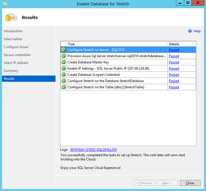206x191 pixels.
Task: Open the 20161624-121652-SQL2016.LOG log file link
Action: coord(93,150)
